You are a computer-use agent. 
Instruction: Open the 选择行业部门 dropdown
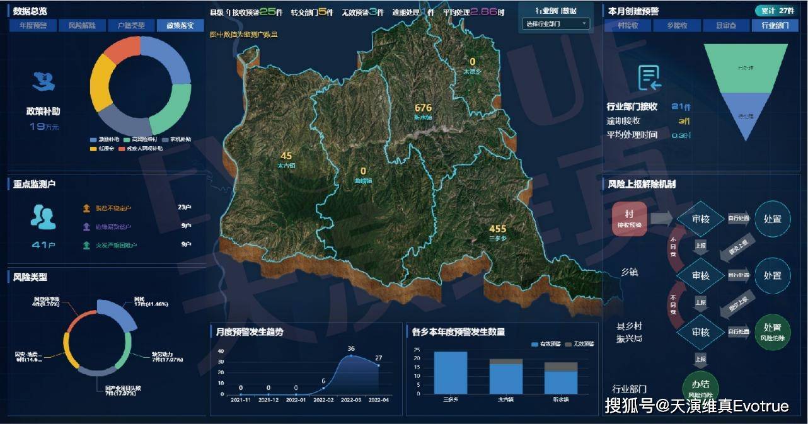[x=555, y=24]
